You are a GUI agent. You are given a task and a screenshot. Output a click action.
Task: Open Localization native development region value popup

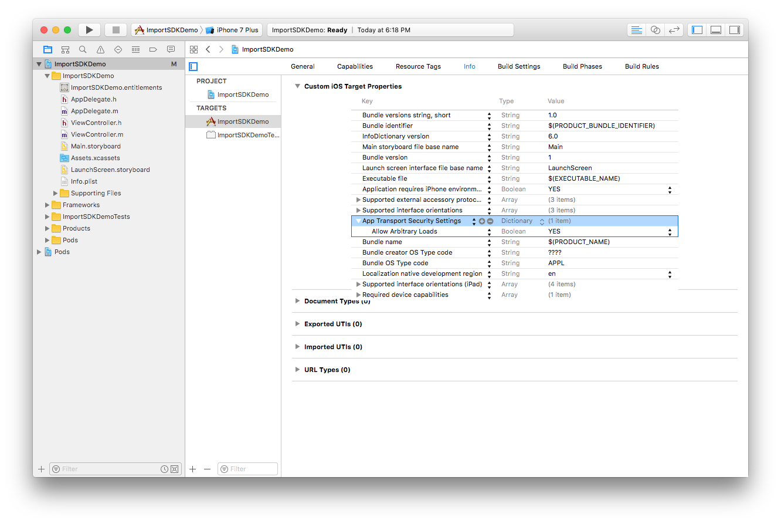tap(670, 274)
